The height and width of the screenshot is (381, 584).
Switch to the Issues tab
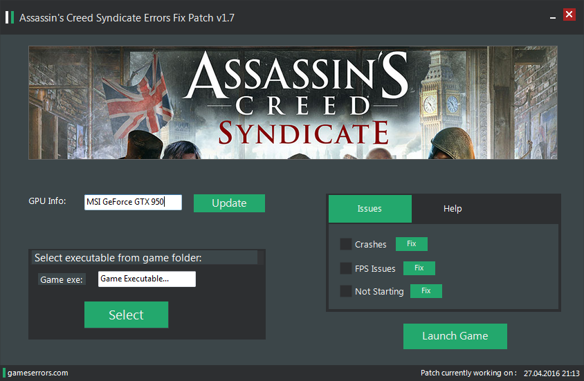(x=369, y=209)
